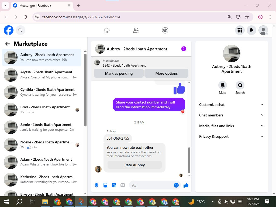The image size is (276, 207).
Task: Reload page with browser refresh icon
Action: click(25, 17)
